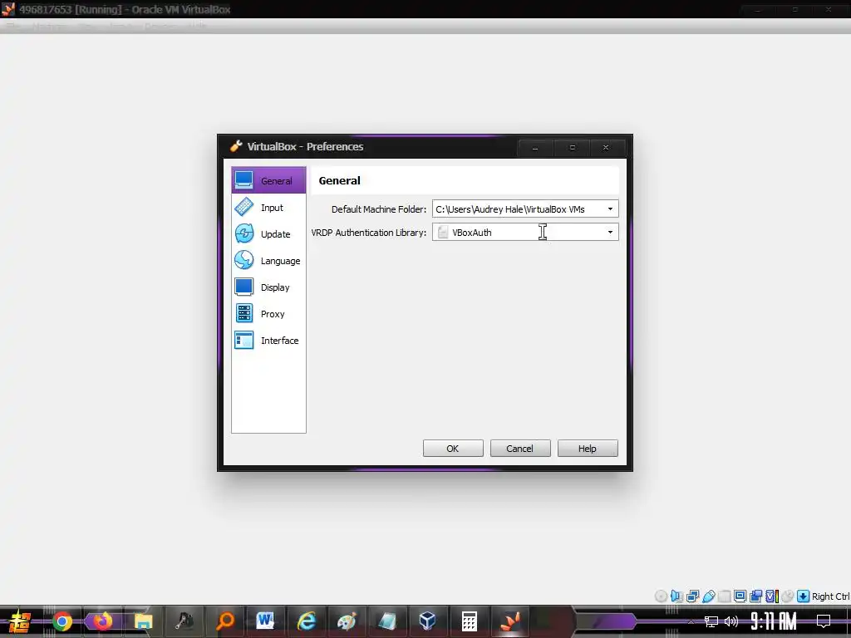Image resolution: width=851 pixels, height=638 pixels.
Task: Click the recording status icon
Action: (x=755, y=596)
